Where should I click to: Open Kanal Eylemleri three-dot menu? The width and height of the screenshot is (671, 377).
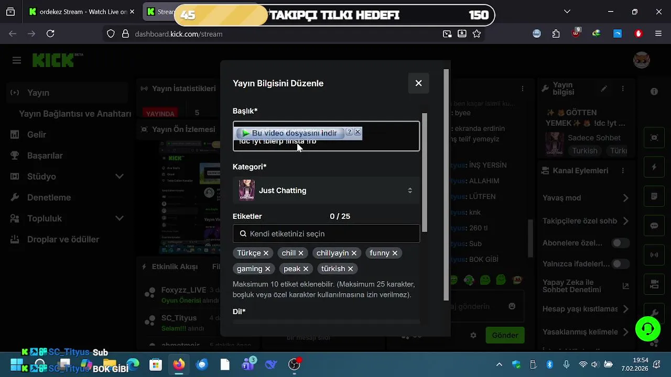623,171
